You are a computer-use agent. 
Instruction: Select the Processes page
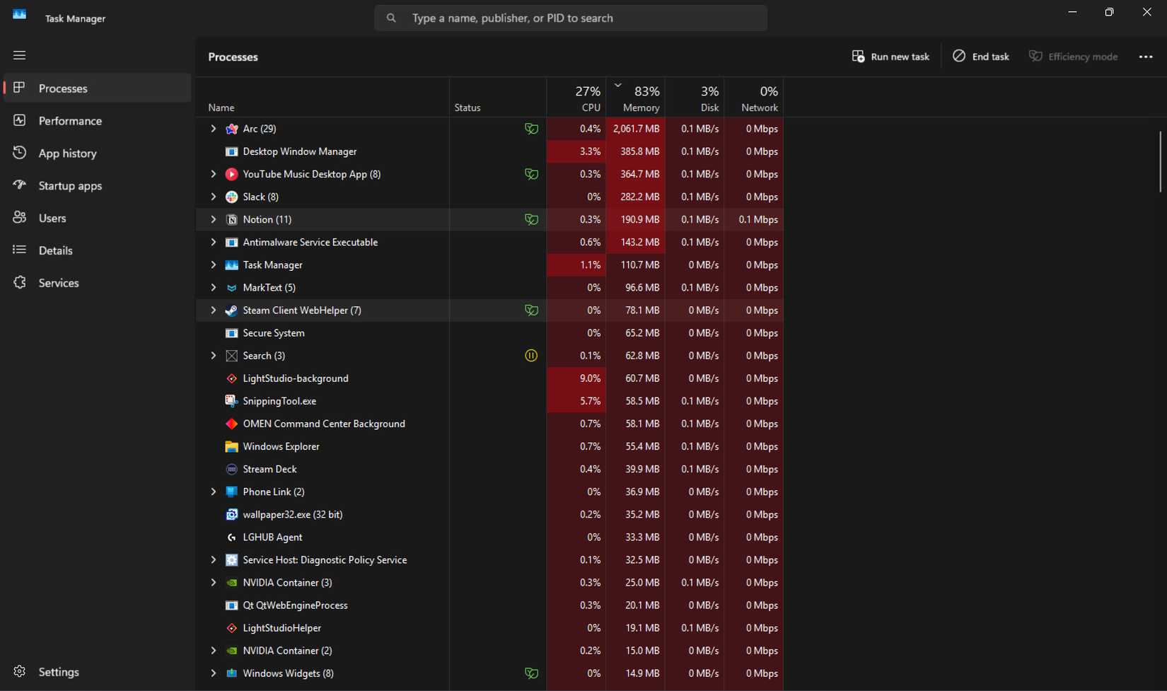pyautogui.click(x=62, y=88)
